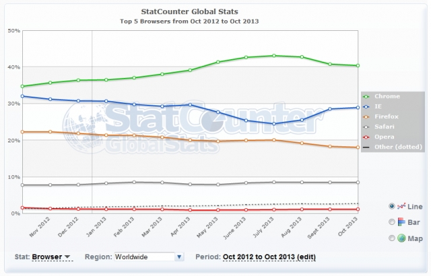Click the Chrome line's Oct 2013 data point
The height and width of the screenshot is (276, 431).
[x=358, y=65]
